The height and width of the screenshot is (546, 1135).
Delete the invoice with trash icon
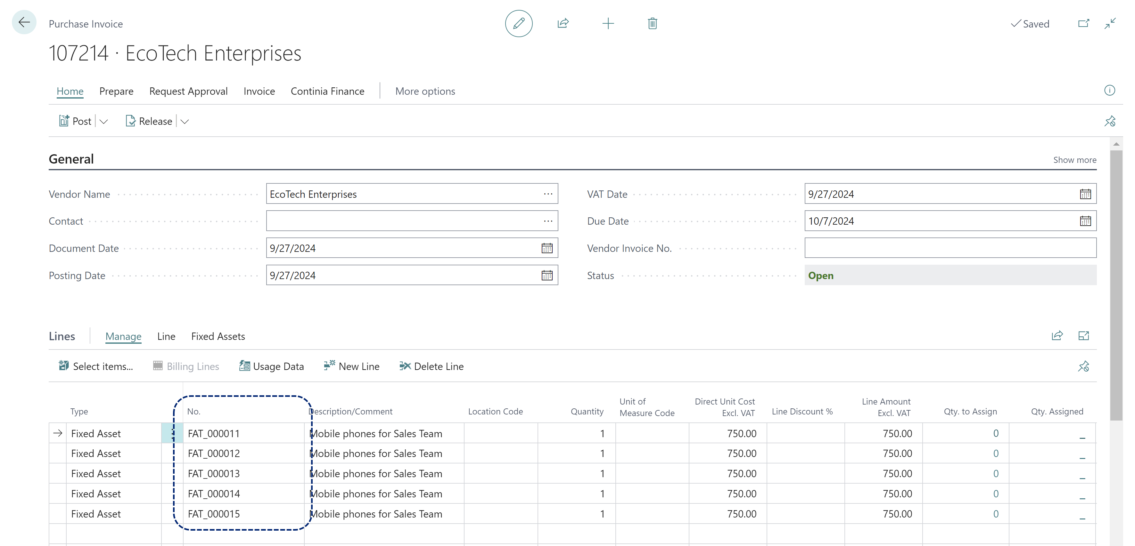coord(653,23)
